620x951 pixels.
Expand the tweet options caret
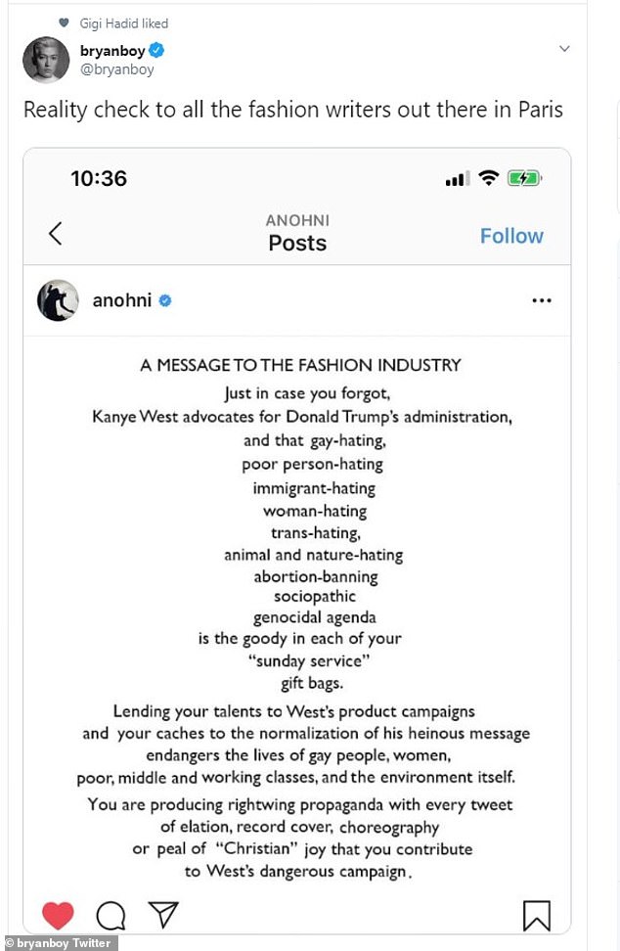[564, 49]
